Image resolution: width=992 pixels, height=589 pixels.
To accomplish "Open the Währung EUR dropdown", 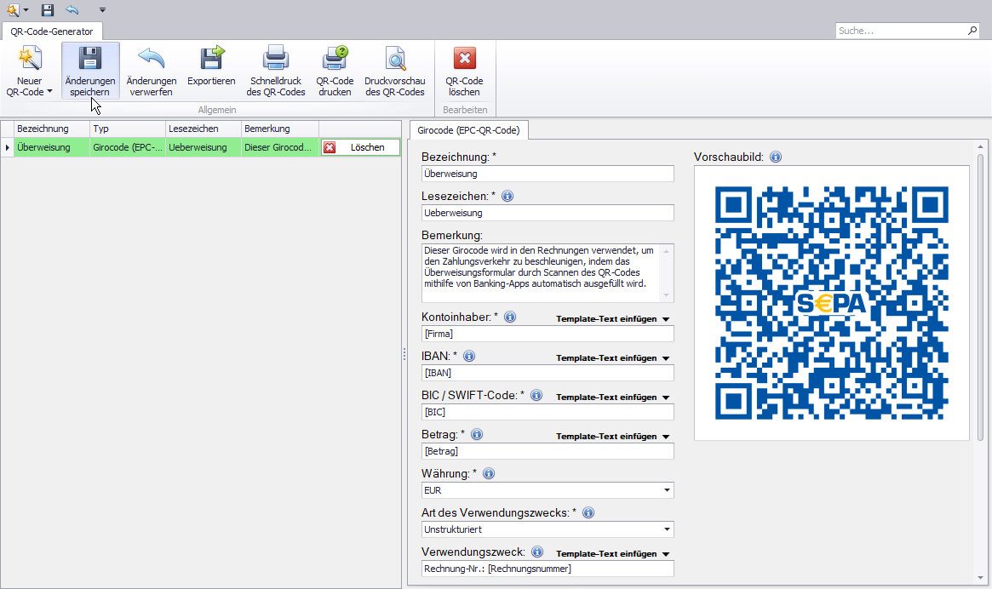I will point(667,490).
